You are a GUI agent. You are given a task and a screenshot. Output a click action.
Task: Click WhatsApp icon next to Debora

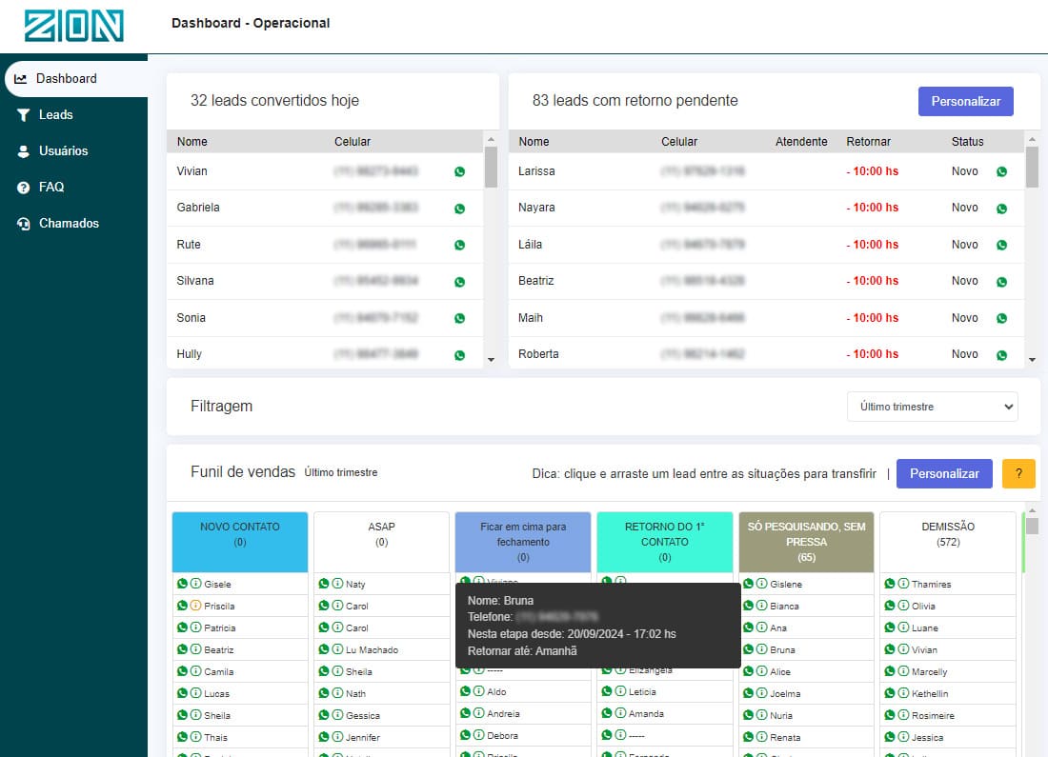pyautogui.click(x=465, y=734)
